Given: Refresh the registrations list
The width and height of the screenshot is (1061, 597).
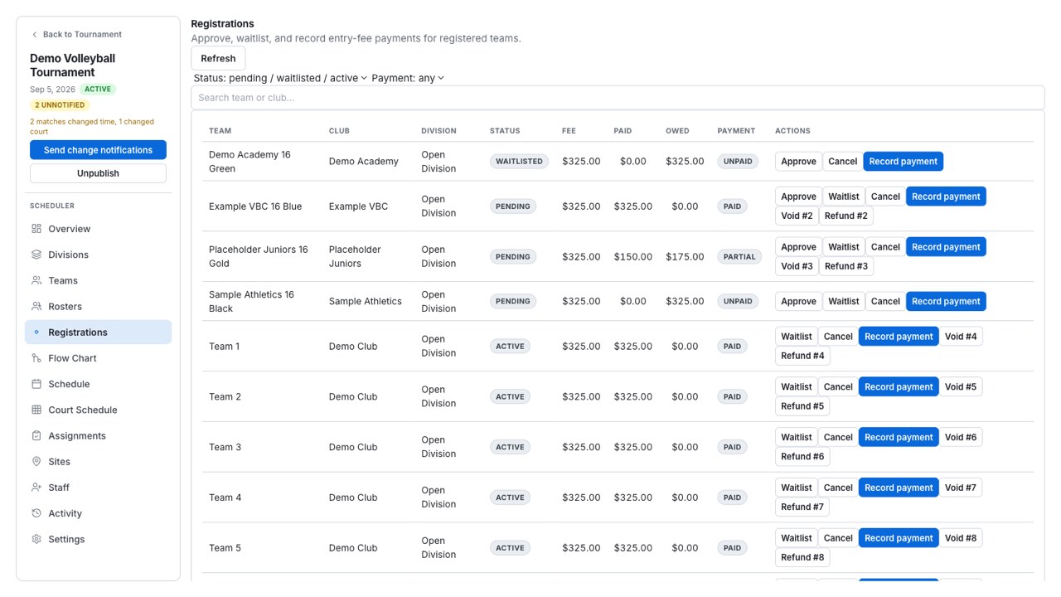Looking at the screenshot, I should point(218,58).
